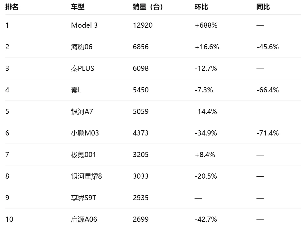Image resolution: width=301 pixels, height=233 pixels.
Task: Select the 银河星耀8 model name
Action: 86,176
